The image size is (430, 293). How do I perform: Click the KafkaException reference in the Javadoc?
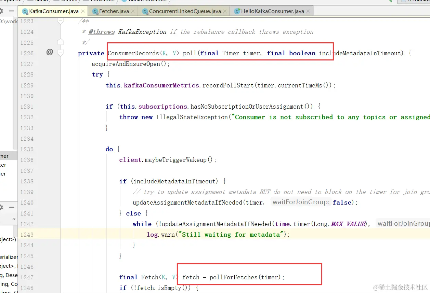142,32
